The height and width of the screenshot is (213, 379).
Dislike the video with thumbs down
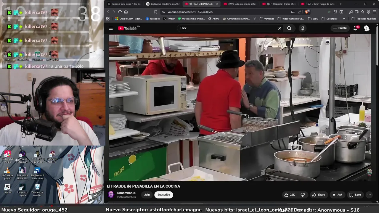click(x=303, y=195)
